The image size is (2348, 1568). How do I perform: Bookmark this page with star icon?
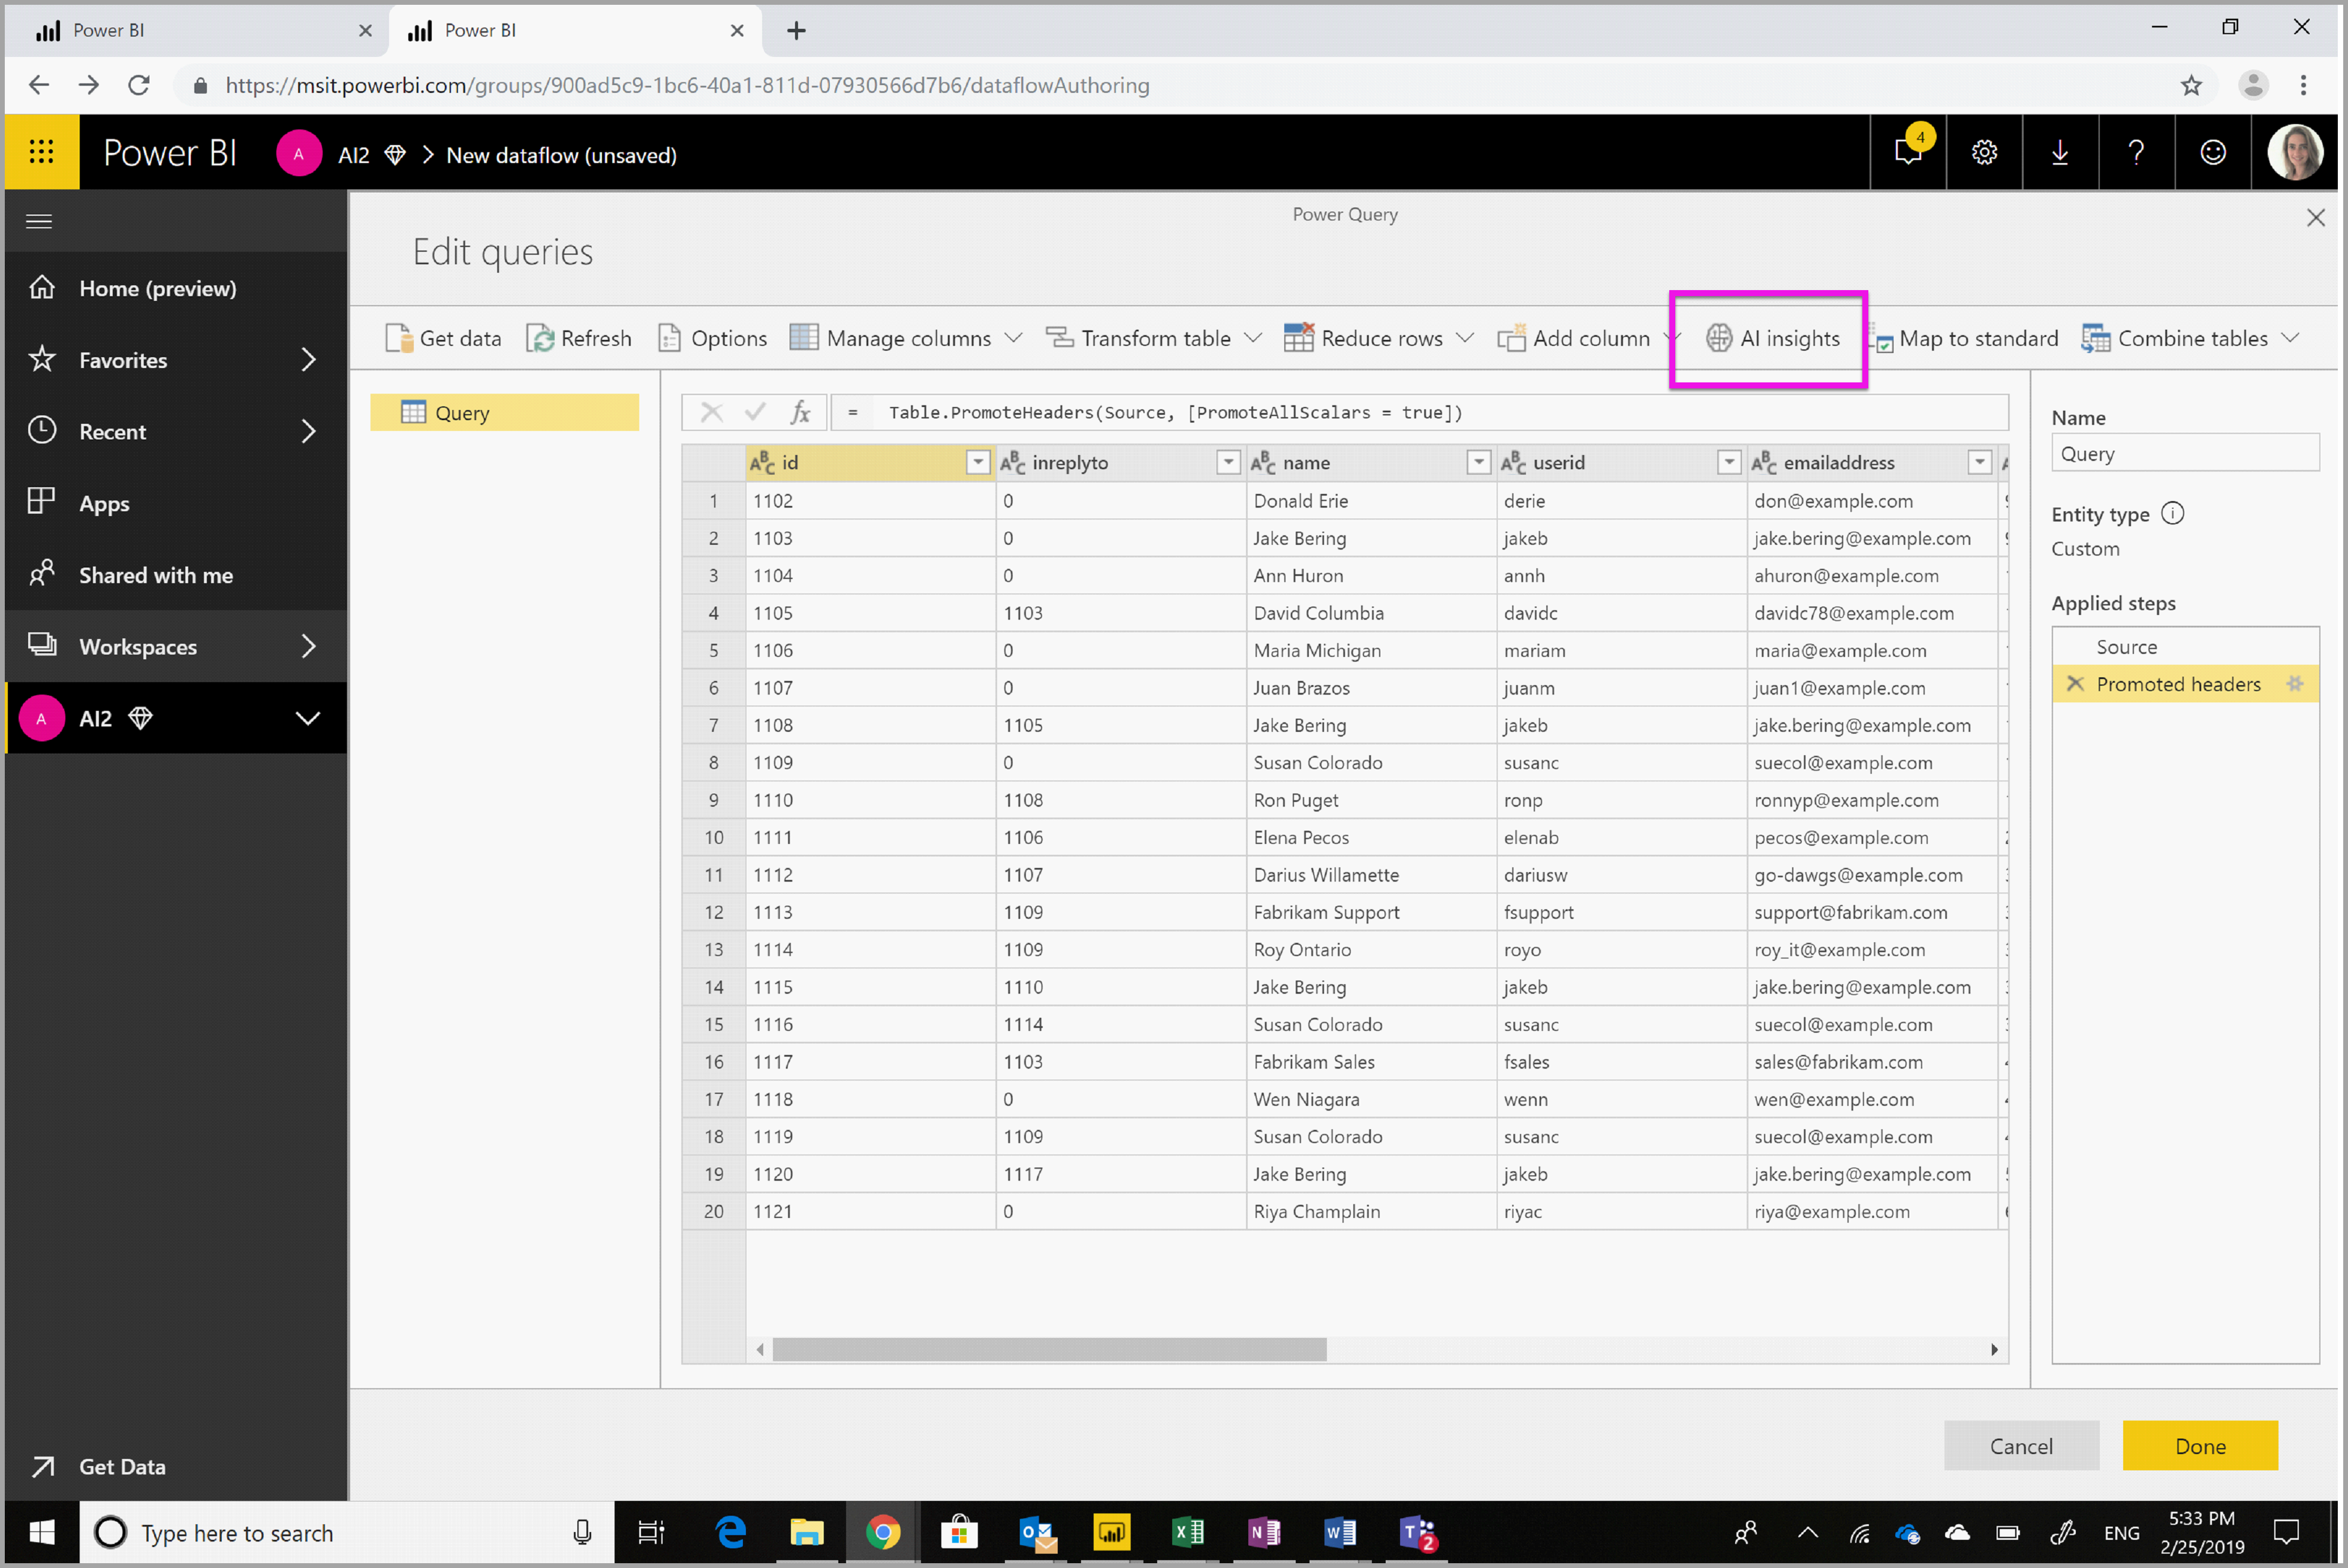[2192, 85]
